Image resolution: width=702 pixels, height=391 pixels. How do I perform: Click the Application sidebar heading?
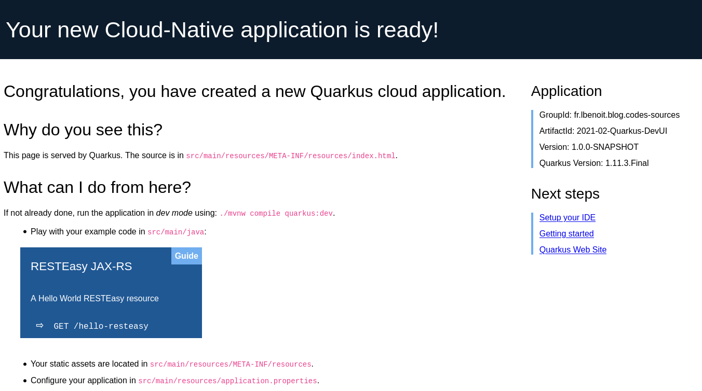pos(566,91)
